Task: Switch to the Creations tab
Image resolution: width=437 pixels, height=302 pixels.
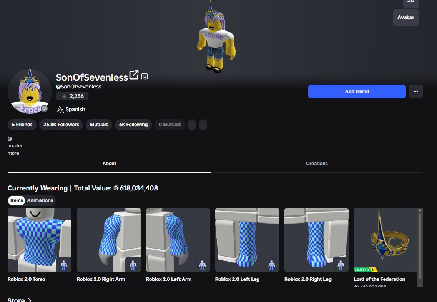Action: click(317, 164)
